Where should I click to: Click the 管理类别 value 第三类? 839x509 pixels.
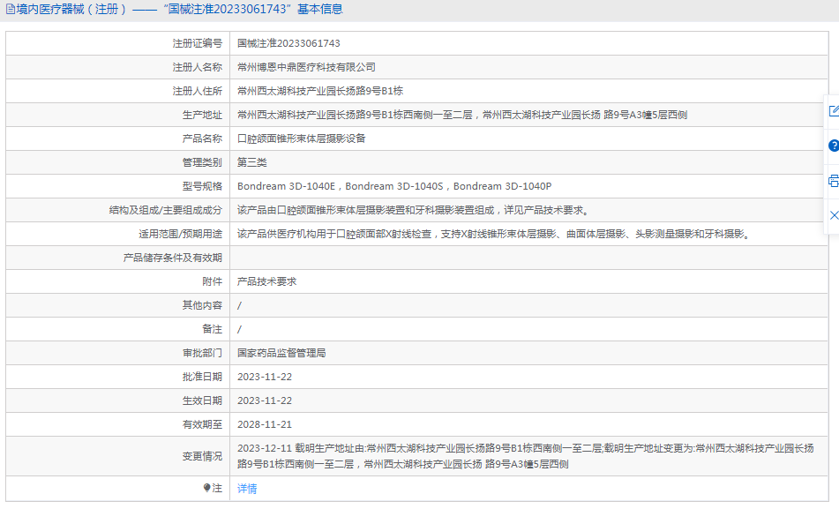(x=252, y=162)
